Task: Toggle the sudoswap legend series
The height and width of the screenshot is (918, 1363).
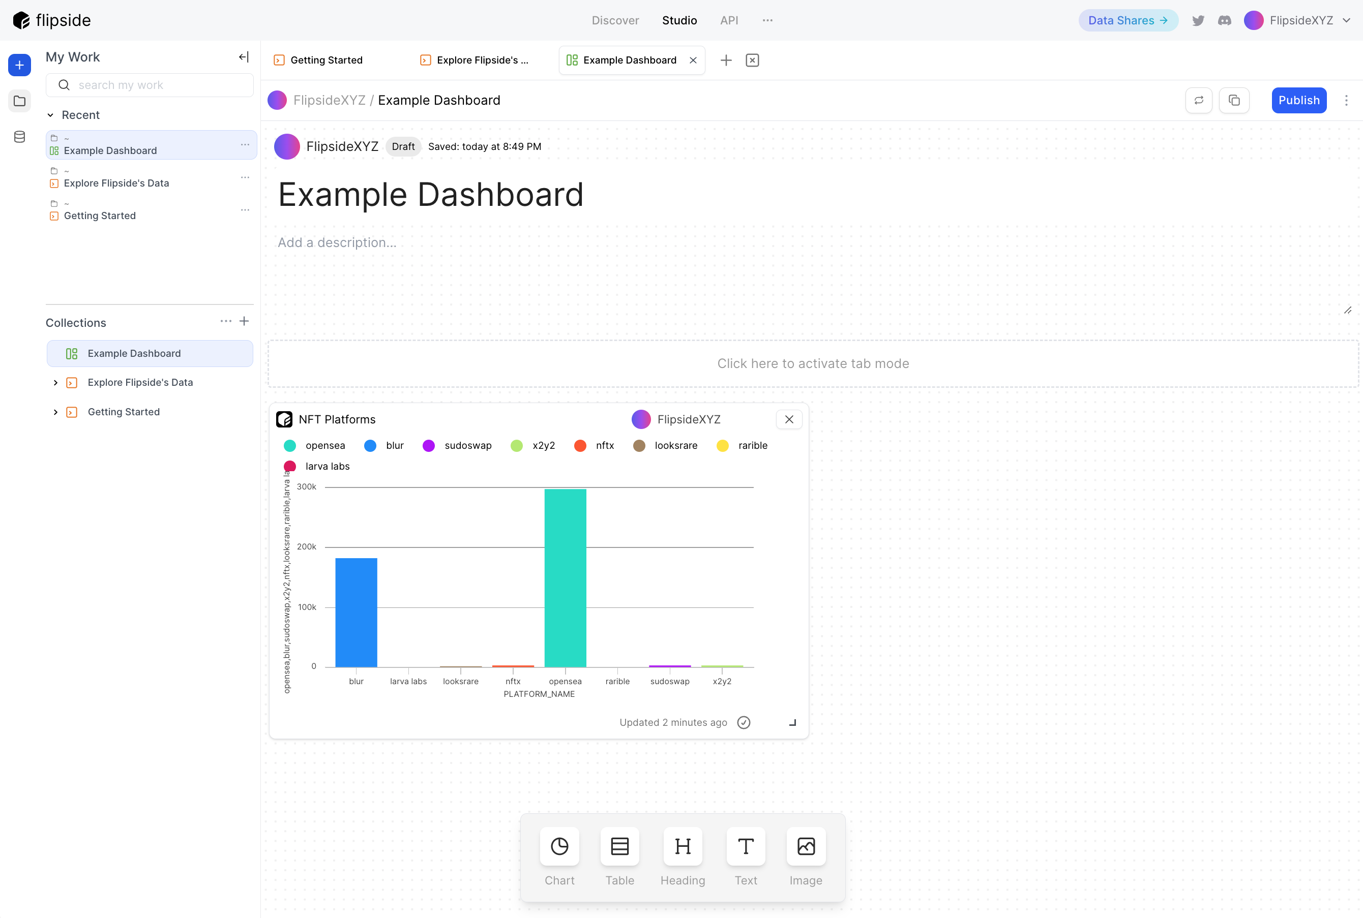Action: (x=457, y=446)
